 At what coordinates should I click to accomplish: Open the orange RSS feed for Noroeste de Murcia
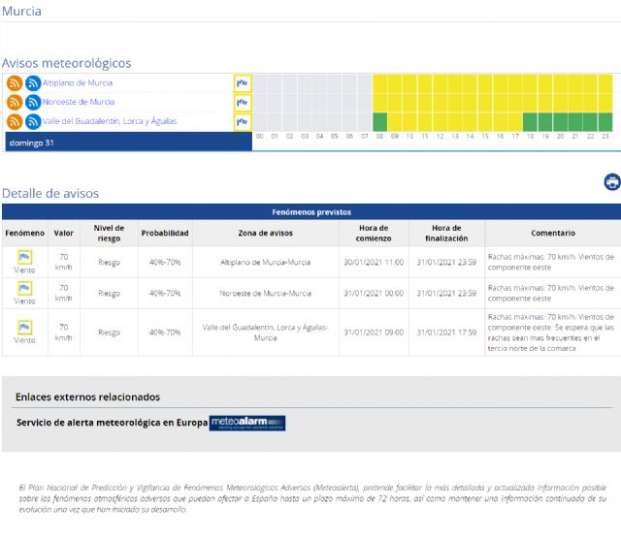coord(15,102)
